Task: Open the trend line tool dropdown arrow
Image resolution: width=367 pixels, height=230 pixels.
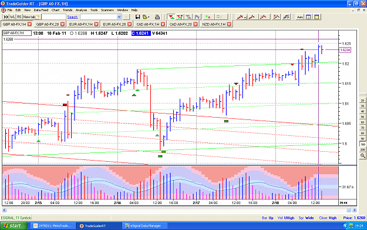Action: point(245,17)
